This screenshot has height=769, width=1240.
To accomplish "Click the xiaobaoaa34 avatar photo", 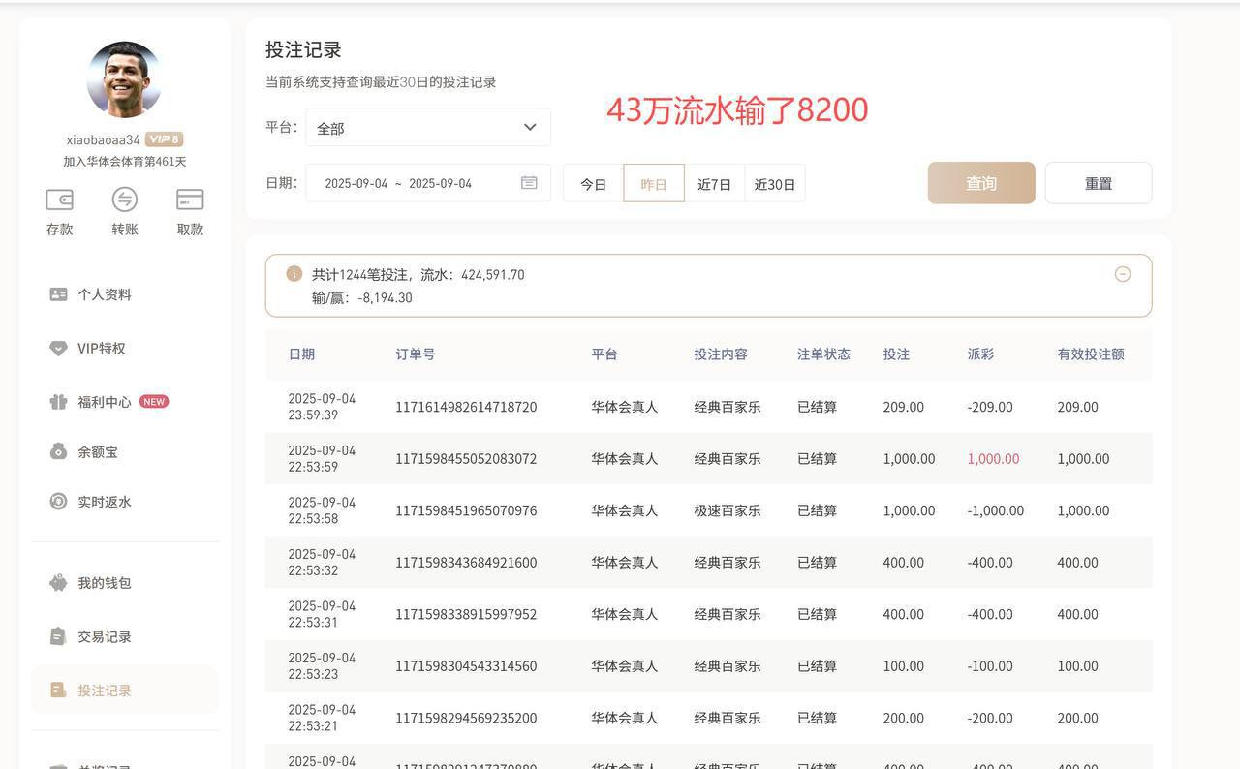I will [123, 78].
